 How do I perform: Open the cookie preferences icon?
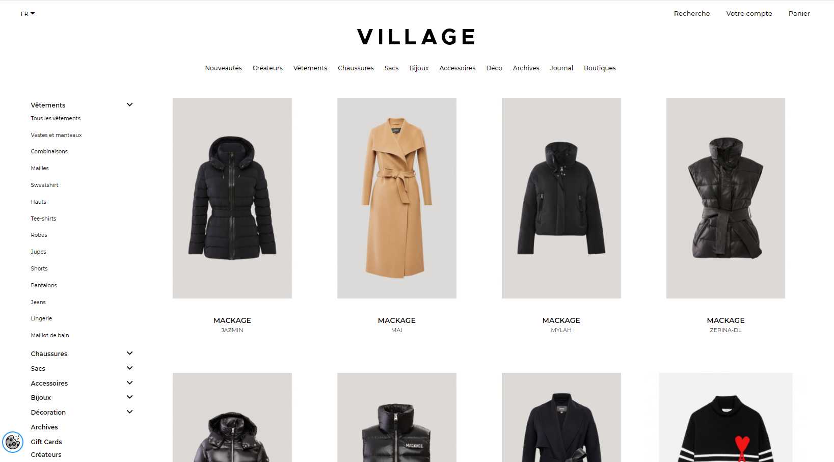pyautogui.click(x=13, y=442)
